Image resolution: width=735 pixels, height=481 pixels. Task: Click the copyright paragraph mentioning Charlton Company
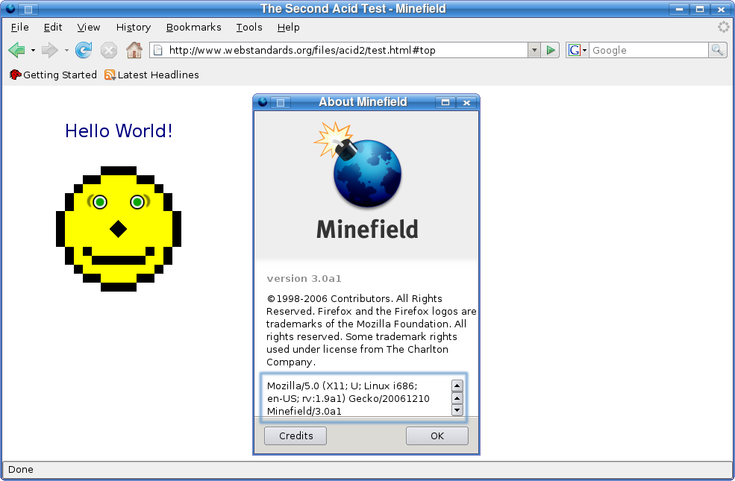coord(371,330)
